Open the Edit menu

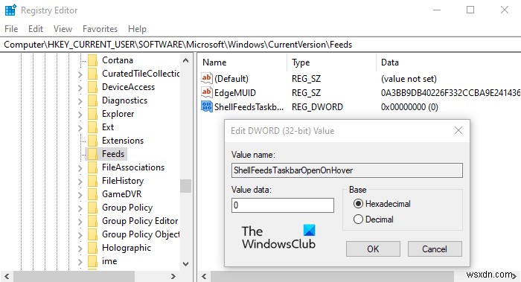coord(36,29)
